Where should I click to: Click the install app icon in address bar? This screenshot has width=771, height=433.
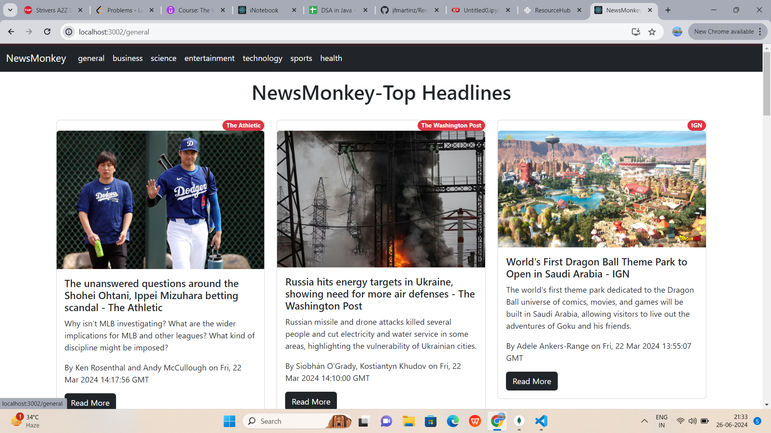(636, 32)
